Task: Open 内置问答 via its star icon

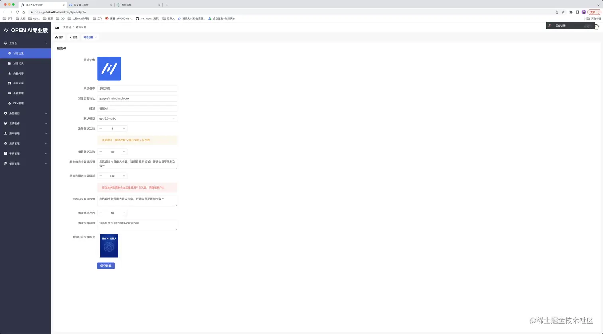Action: click(10, 73)
